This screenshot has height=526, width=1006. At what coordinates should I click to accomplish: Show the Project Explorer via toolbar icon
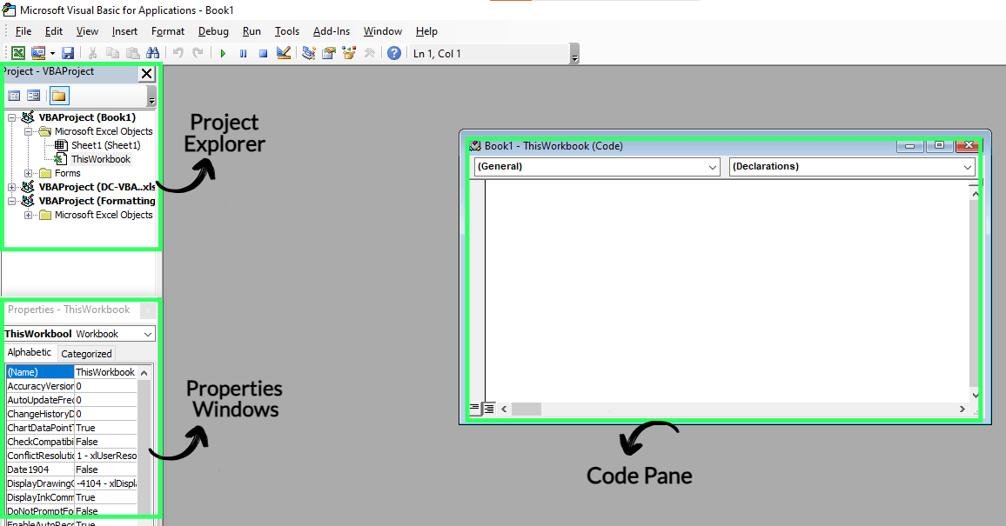309,52
